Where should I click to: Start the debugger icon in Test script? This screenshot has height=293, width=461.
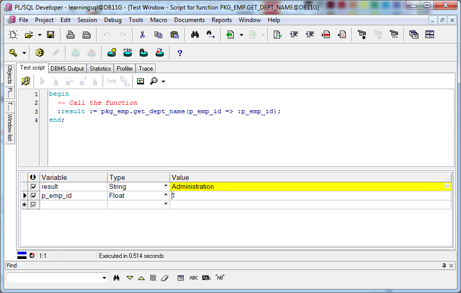coord(26,81)
